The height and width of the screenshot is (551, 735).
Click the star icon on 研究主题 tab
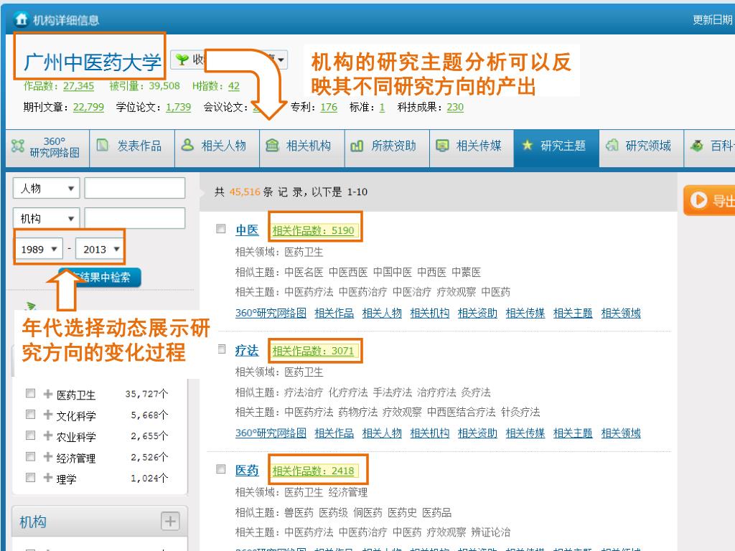(528, 145)
